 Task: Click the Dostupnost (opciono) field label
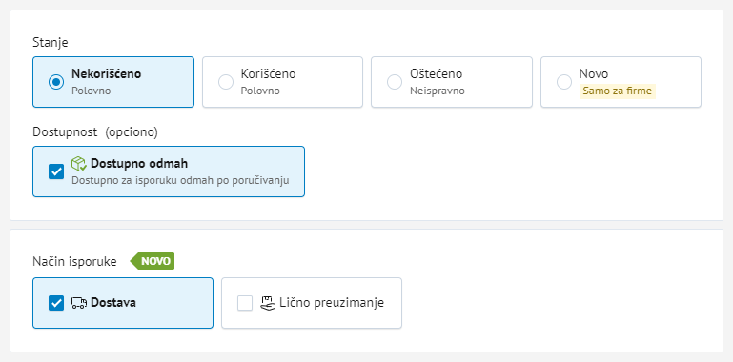pos(95,132)
